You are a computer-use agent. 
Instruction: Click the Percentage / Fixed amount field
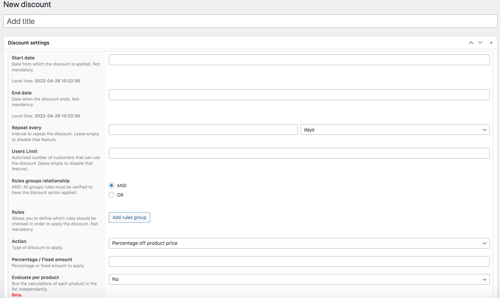pos(299,261)
